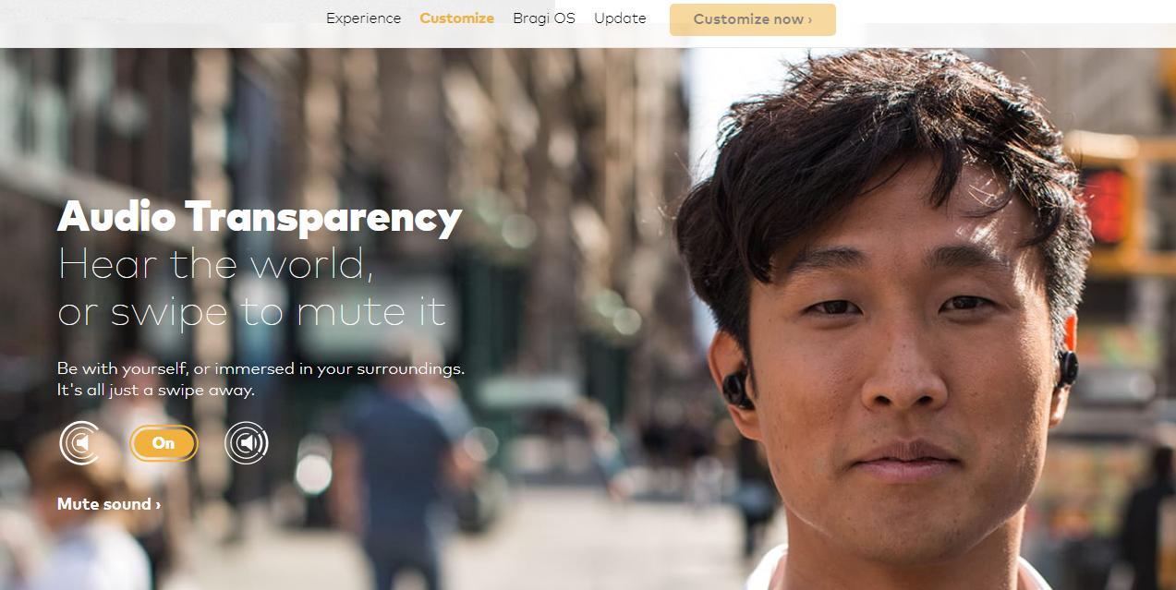This screenshot has width=1176, height=590.
Task: Click the chevron after Mute sound
Action: [158, 505]
